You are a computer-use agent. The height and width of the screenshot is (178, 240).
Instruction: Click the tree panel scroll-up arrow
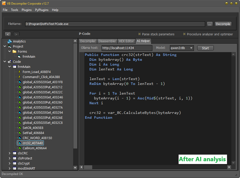tap(75, 41)
